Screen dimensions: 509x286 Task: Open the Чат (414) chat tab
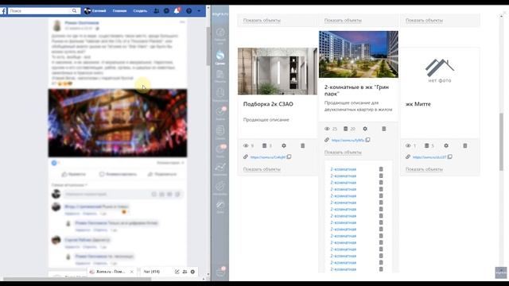(152, 272)
